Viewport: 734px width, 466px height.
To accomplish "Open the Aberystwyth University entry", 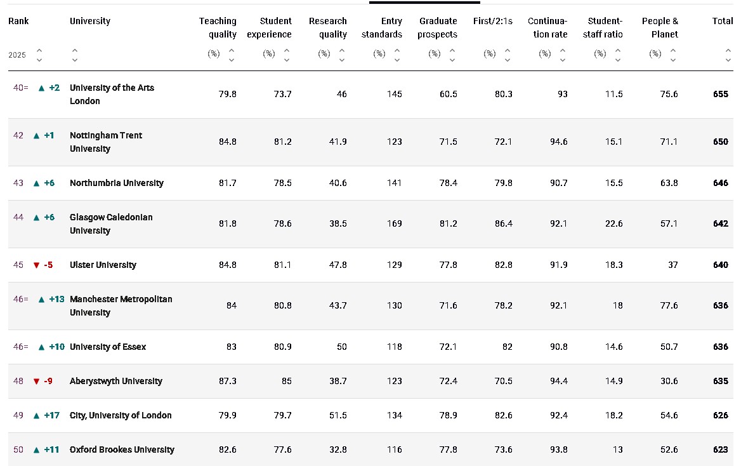I will [116, 381].
